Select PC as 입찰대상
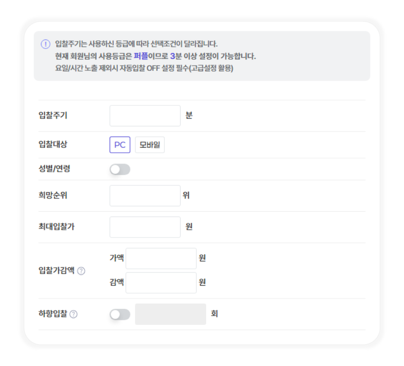The width and height of the screenshot is (404, 366). [x=120, y=145]
